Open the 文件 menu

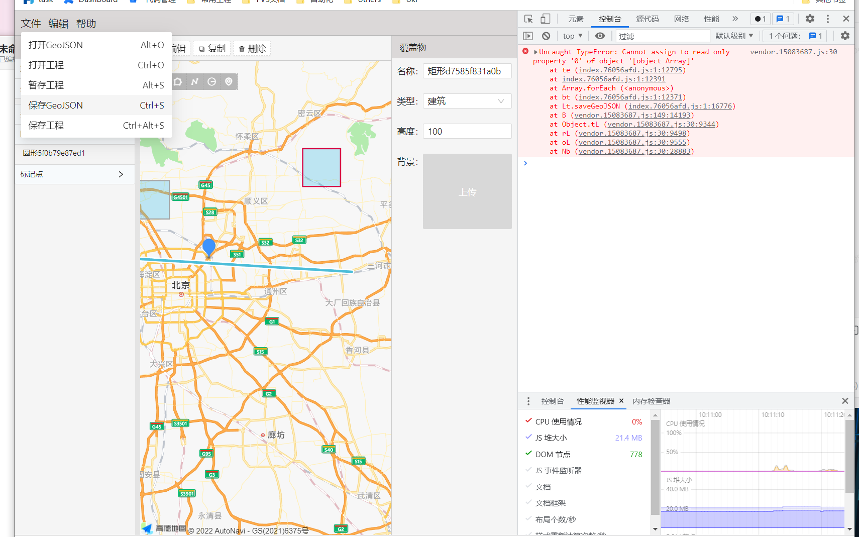pos(31,23)
